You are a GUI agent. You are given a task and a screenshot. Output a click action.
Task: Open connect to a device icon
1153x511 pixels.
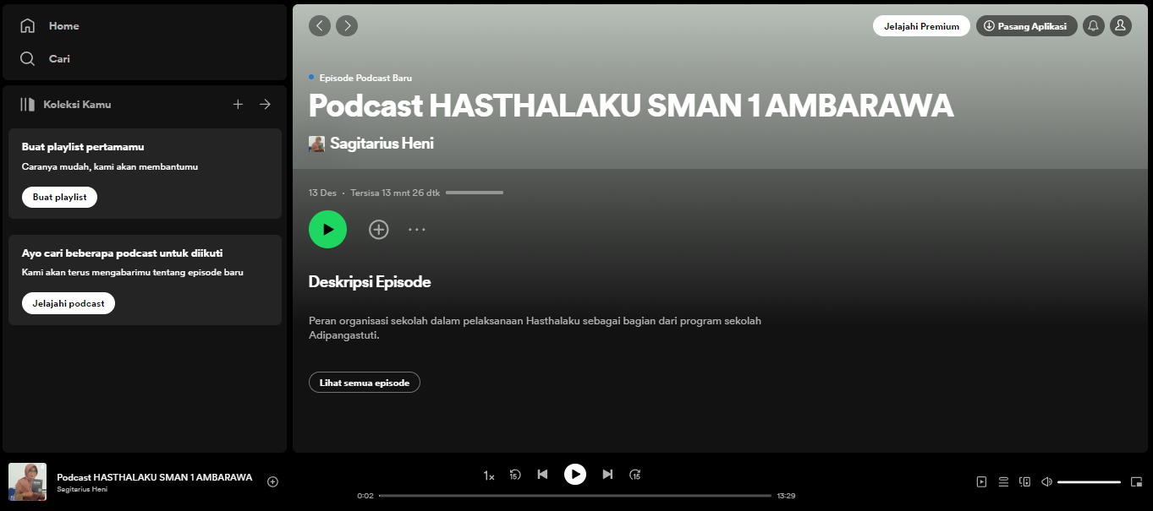coord(1025,481)
